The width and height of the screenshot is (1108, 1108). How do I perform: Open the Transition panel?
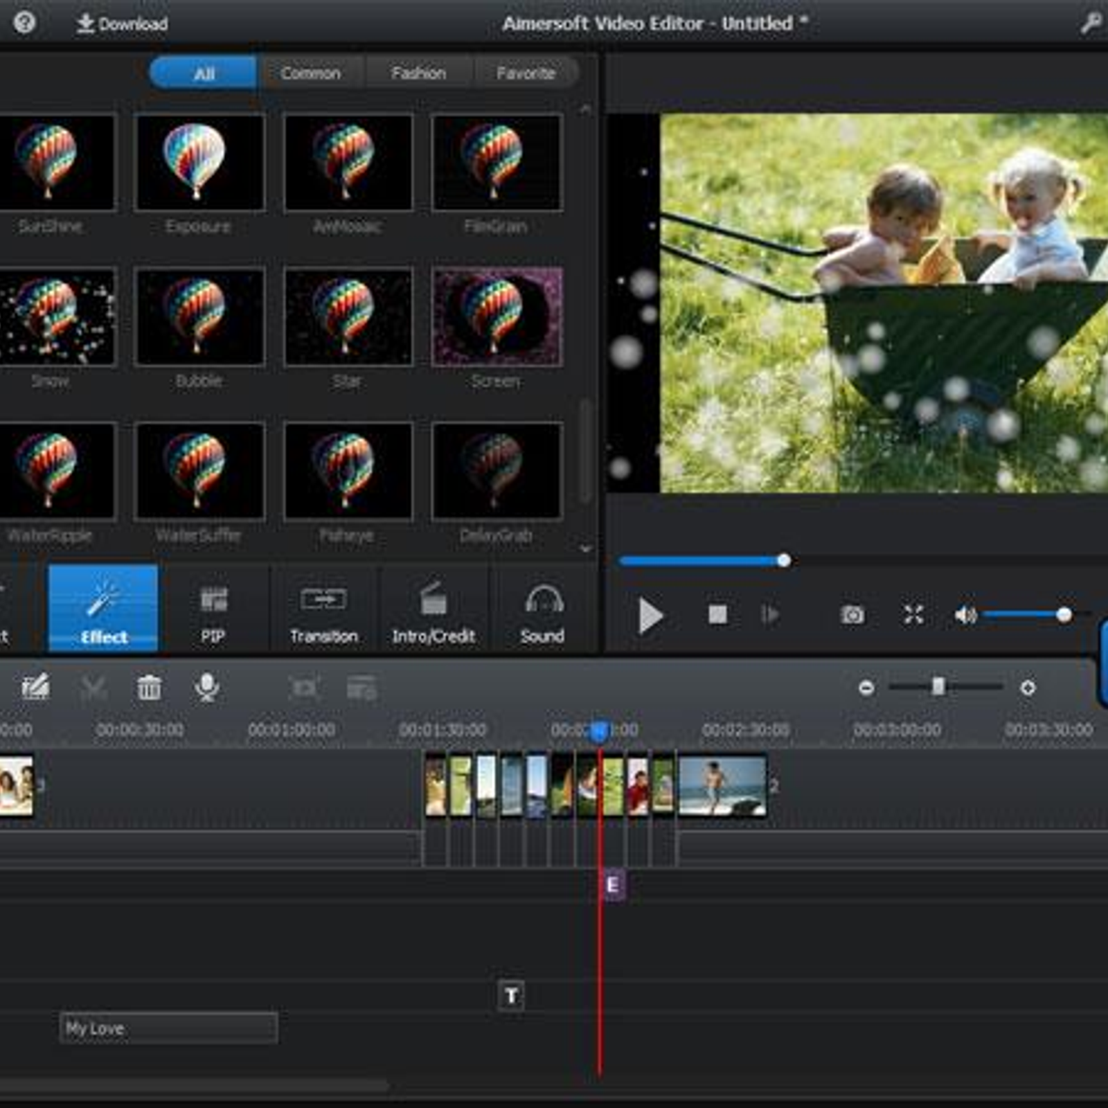pyautogui.click(x=323, y=608)
